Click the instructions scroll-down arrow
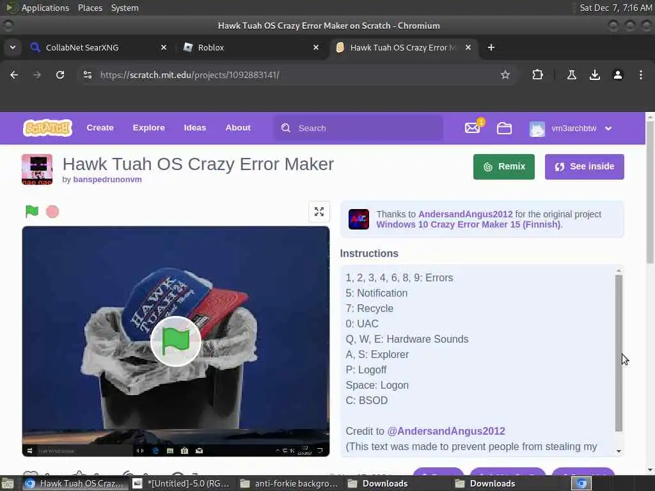This screenshot has width=655, height=491. point(619,451)
